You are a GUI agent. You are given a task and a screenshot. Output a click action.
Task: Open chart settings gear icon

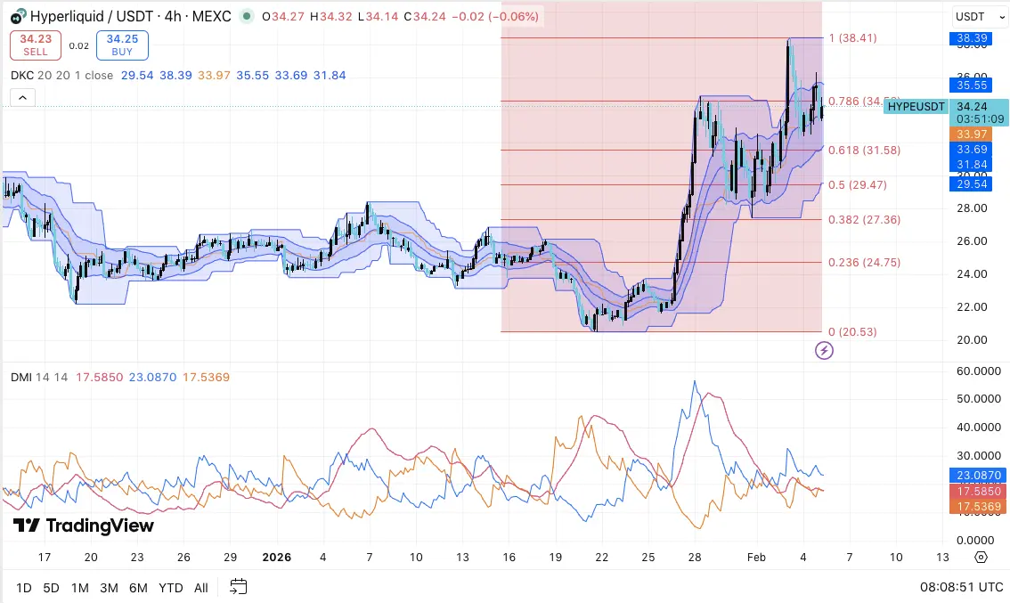pyautogui.click(x=981, y=558)
